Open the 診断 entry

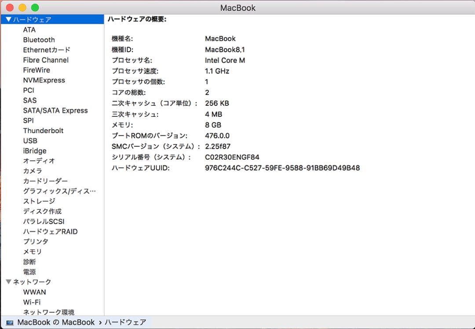pos(29,262)
